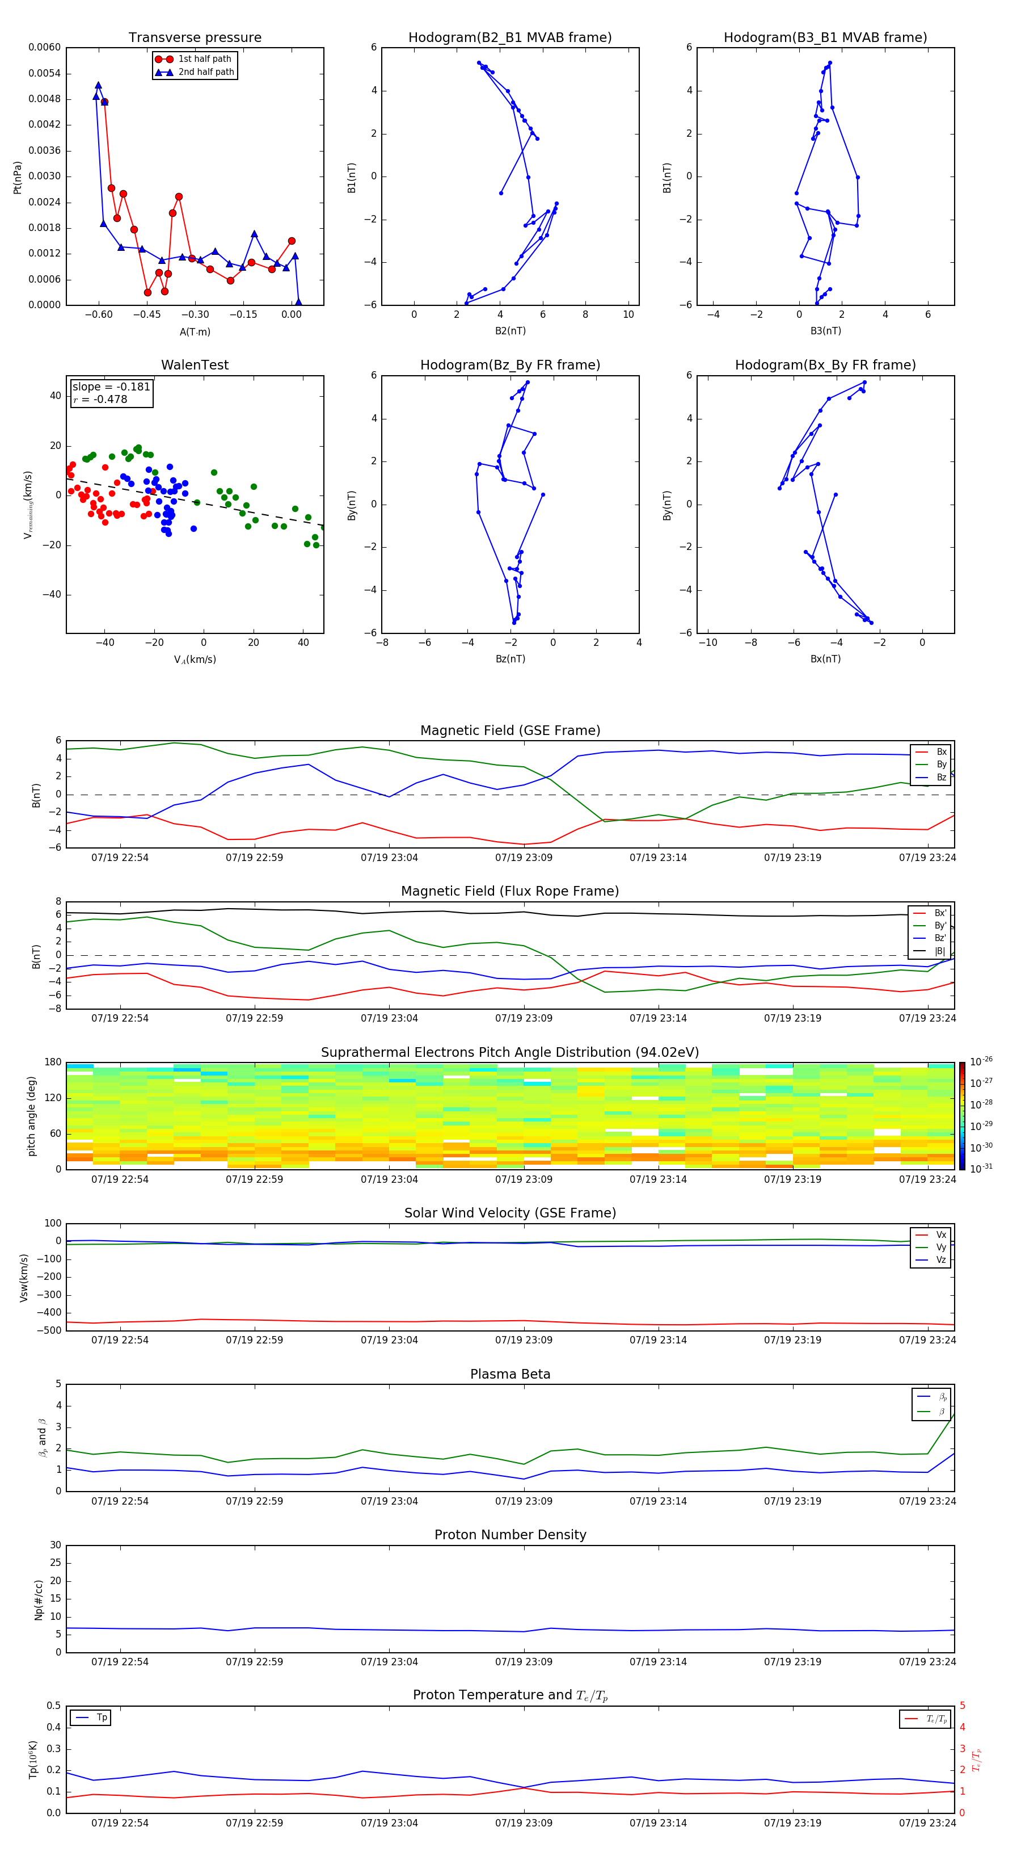
Task: Click the "V_A(km/s)" x-axis label
Action: pyautogui.click(x=195, y=660)
